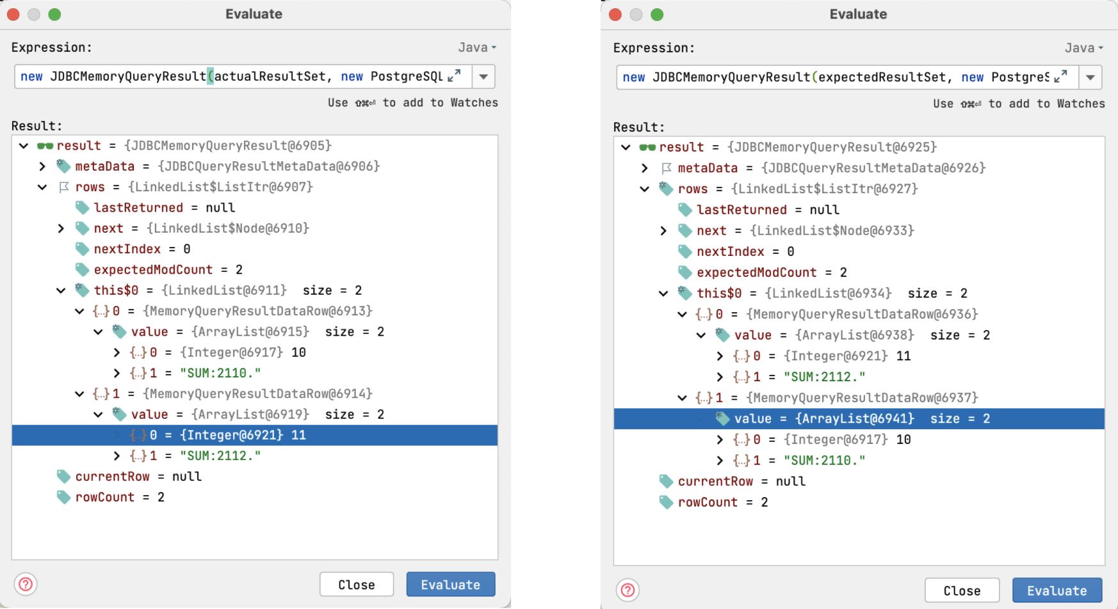Select the rowCount = 2 row in right tree
Viewport: 1118px width, 609px height.
coord(722,503)
